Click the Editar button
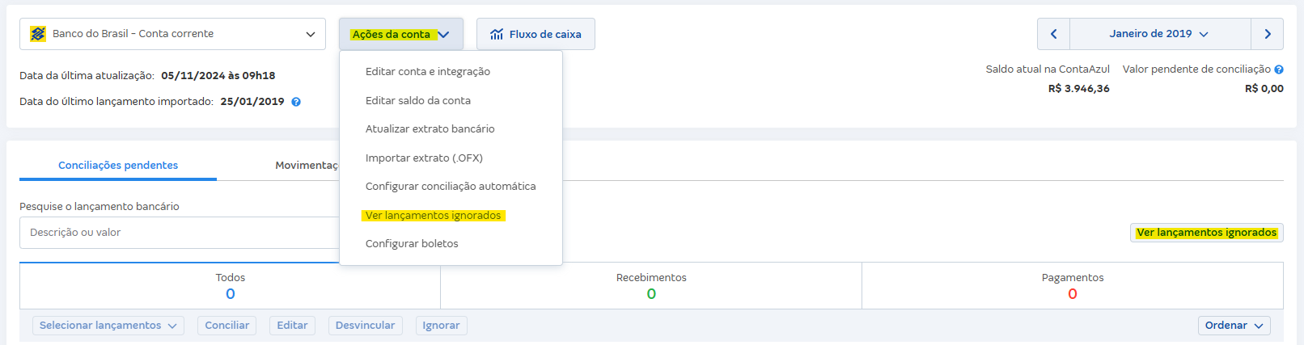This screenshot has height=345, width=1304. coord(292,325)
